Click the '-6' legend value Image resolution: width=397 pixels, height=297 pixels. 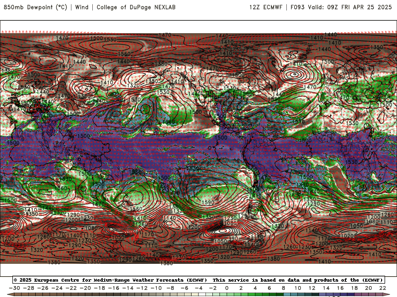(185, 288)
